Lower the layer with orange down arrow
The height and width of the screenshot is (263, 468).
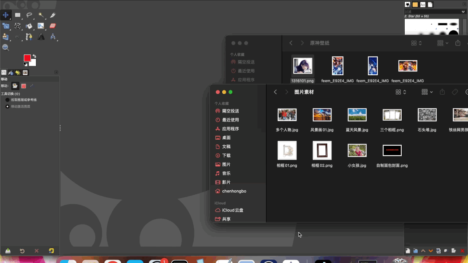pos(431,251)
